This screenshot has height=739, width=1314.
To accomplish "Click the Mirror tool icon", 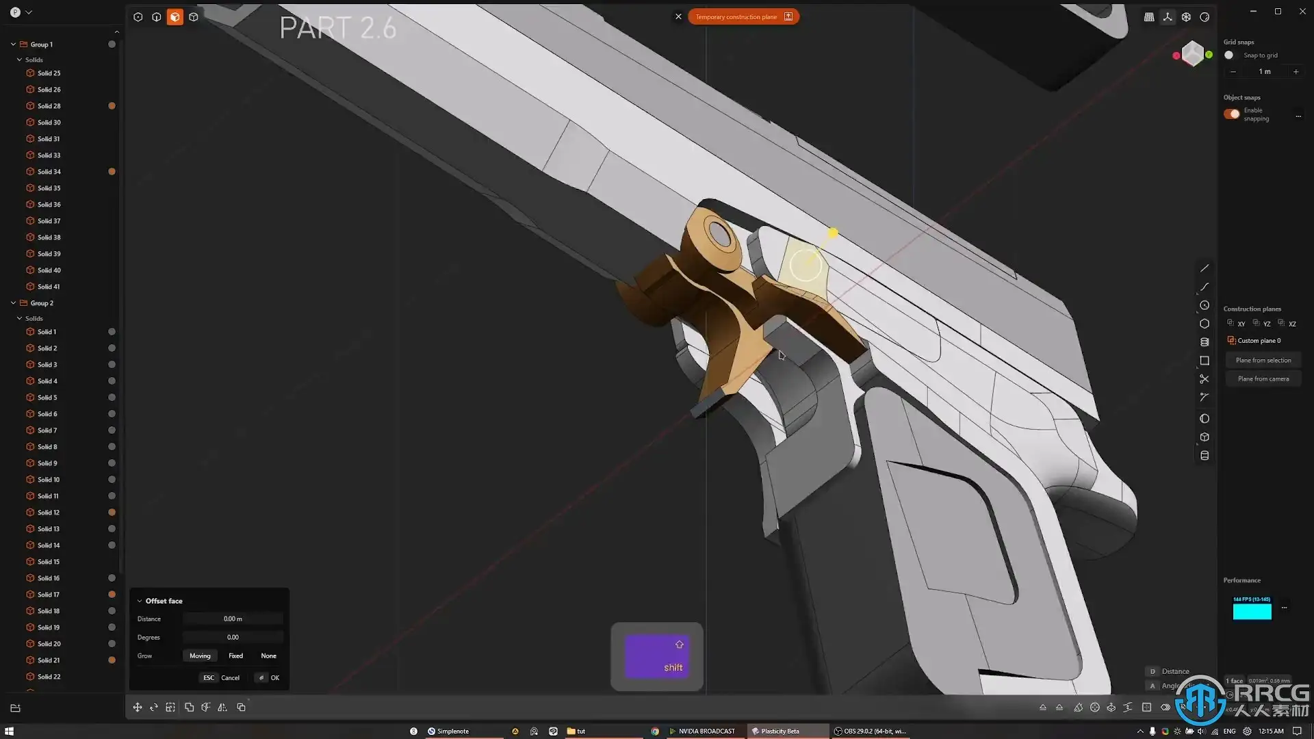I will click(222, 707).
